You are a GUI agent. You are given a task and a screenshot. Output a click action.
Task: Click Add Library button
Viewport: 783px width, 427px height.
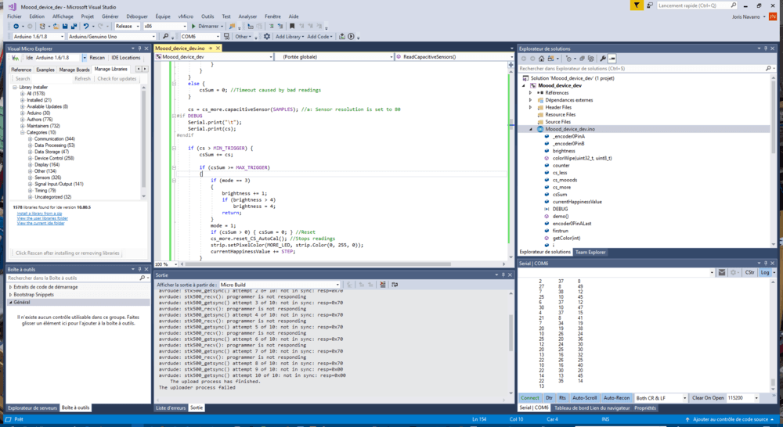[290, 37]
